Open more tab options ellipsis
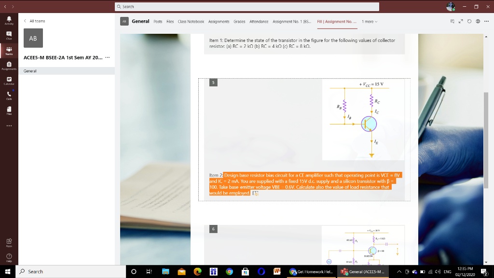This screenshot has height=278, width=494. (486, 21)
